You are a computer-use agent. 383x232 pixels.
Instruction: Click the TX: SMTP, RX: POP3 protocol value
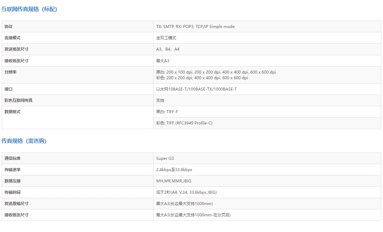pyautogui.click(x=195, y=27)
